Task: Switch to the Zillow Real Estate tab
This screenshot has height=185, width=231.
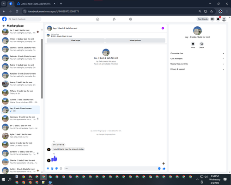Action: [x=36, y=4]
